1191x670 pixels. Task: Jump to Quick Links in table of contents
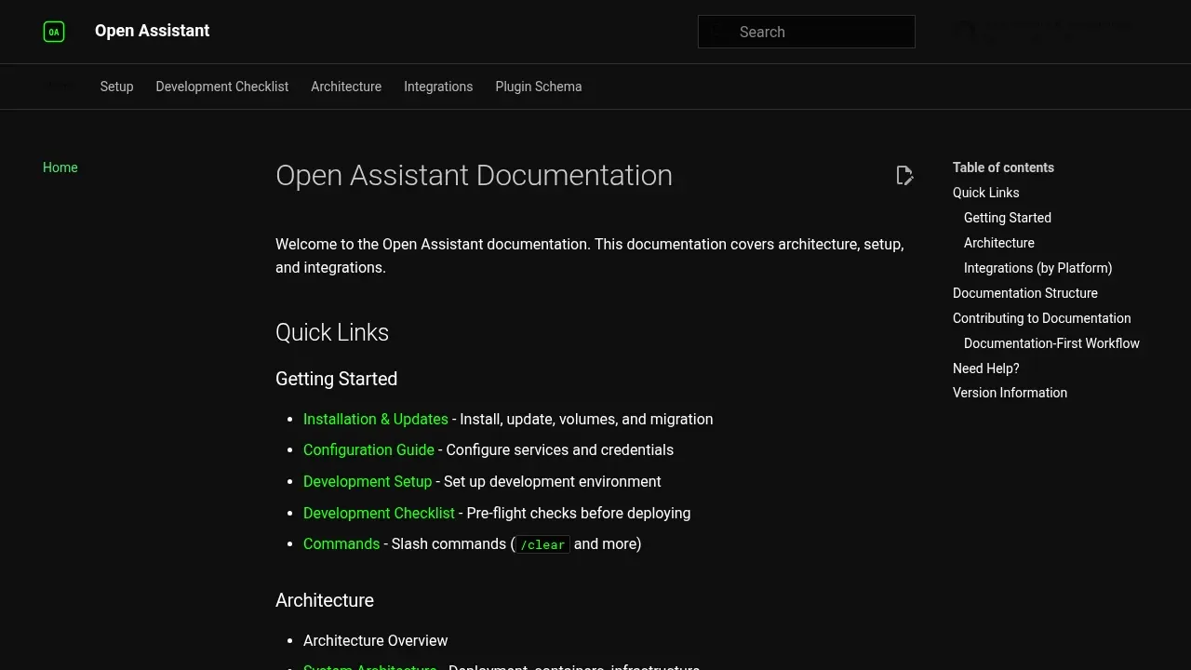pos(986,193)
